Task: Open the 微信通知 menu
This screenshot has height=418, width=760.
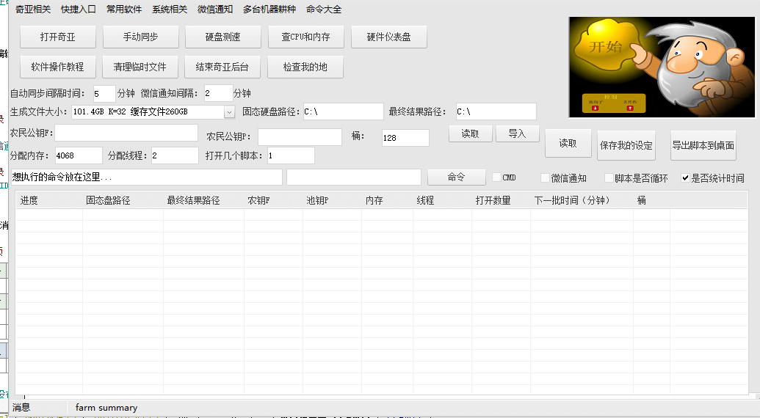Action: [215, 10]
